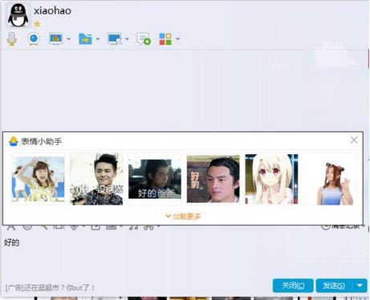The width and height of the screenshot is (370, 300).
Task: Click the scissors screenshot icon
Action: (x=148, y=227)
